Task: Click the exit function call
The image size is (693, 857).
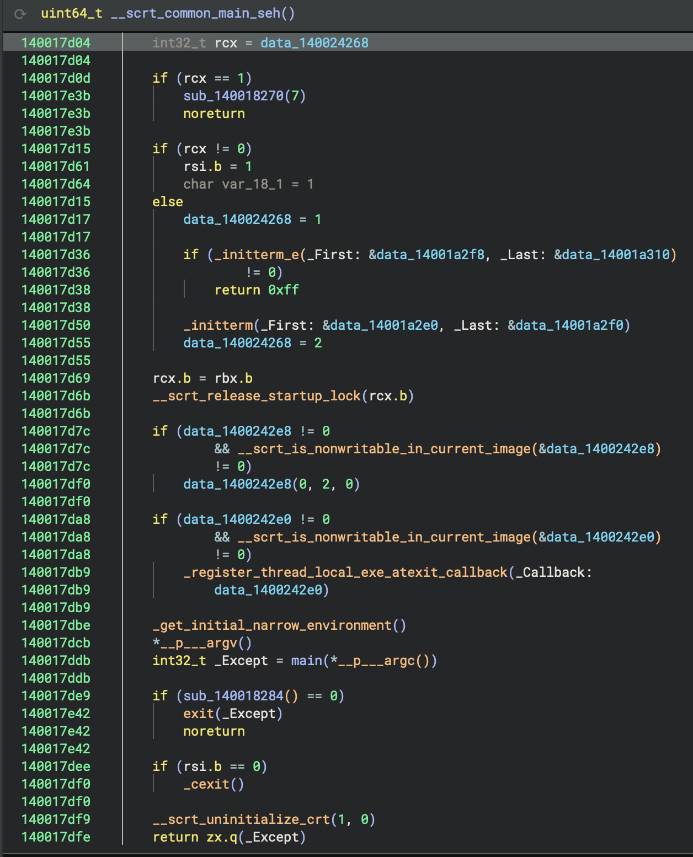Action: pyautogui.click(x=199, y=714)
